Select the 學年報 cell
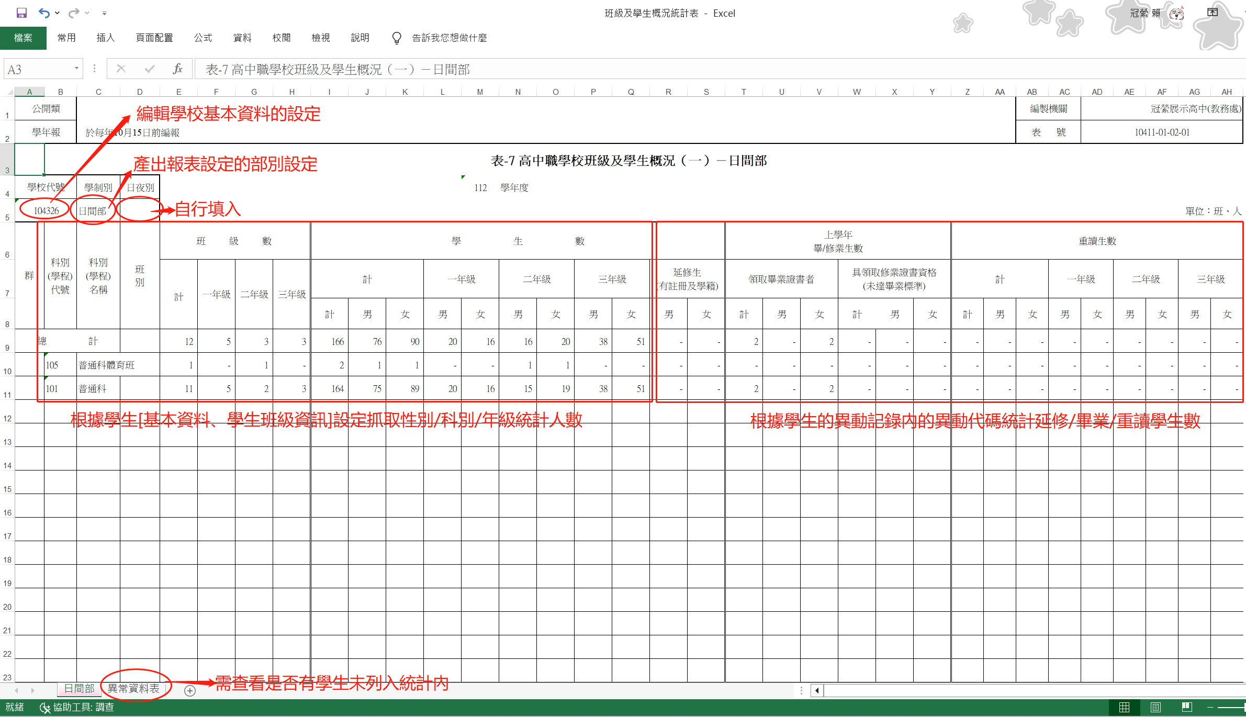This screenshot has height=717, width=1246. coord(46,132)
